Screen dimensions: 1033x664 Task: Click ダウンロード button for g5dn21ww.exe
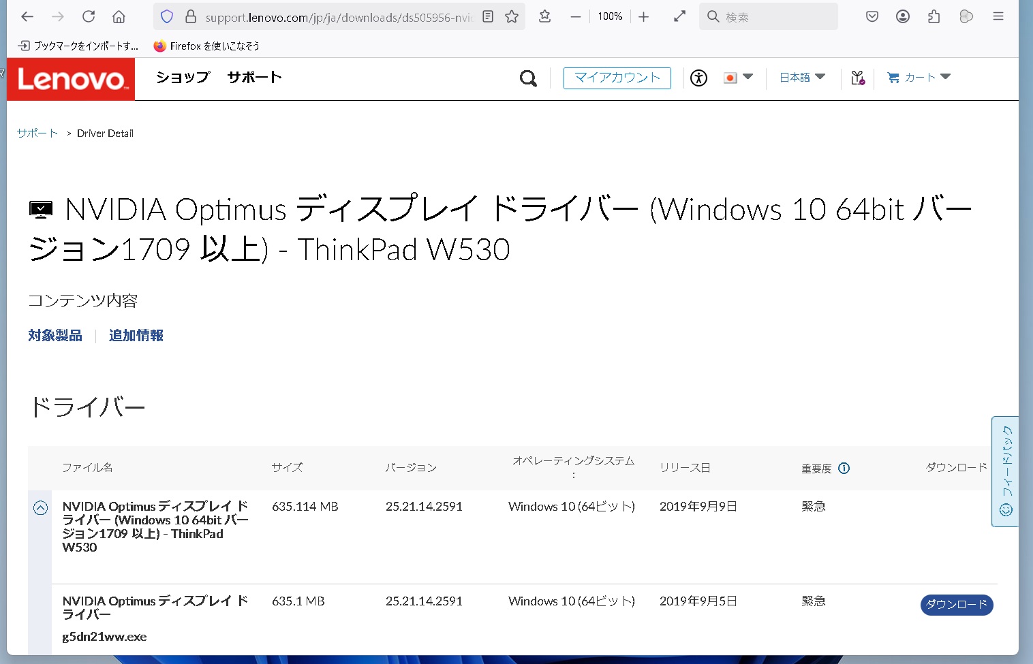click(957, 604)
